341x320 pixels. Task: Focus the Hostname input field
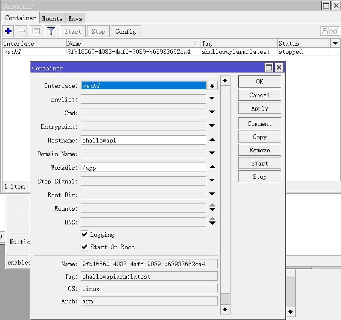(x=143, y=140)
